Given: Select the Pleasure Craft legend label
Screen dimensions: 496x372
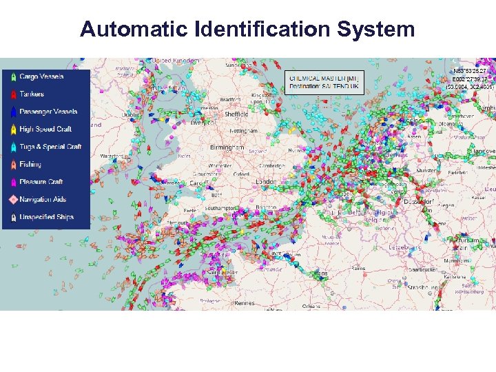Looking at the screenshot, I should click(41, 182).
